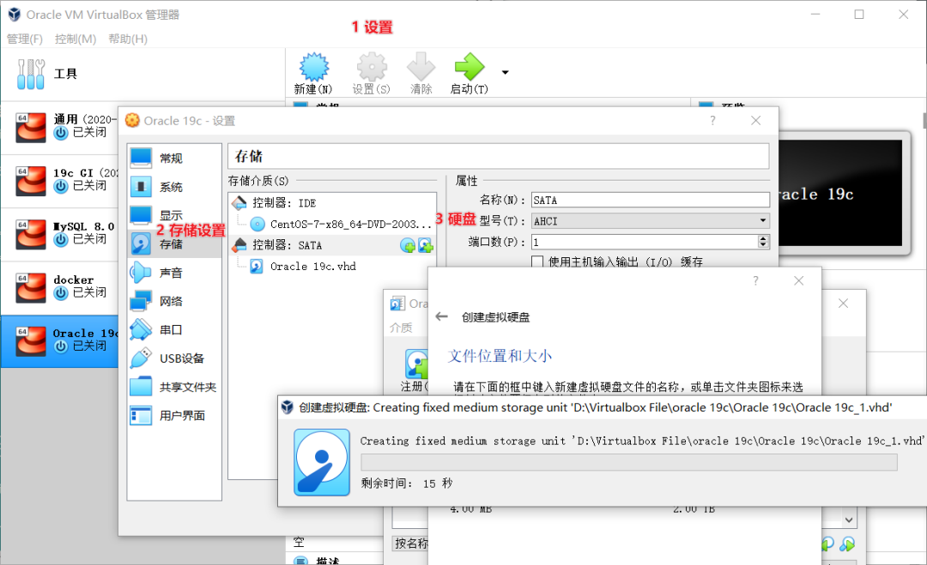Click the disk creation progress bar

629,462
